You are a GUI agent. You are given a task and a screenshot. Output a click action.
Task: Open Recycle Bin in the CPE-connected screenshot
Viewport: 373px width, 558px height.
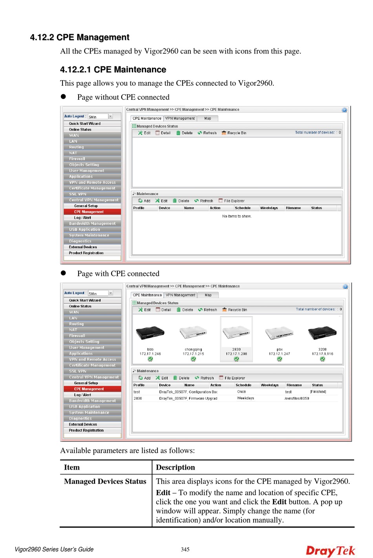235,310
